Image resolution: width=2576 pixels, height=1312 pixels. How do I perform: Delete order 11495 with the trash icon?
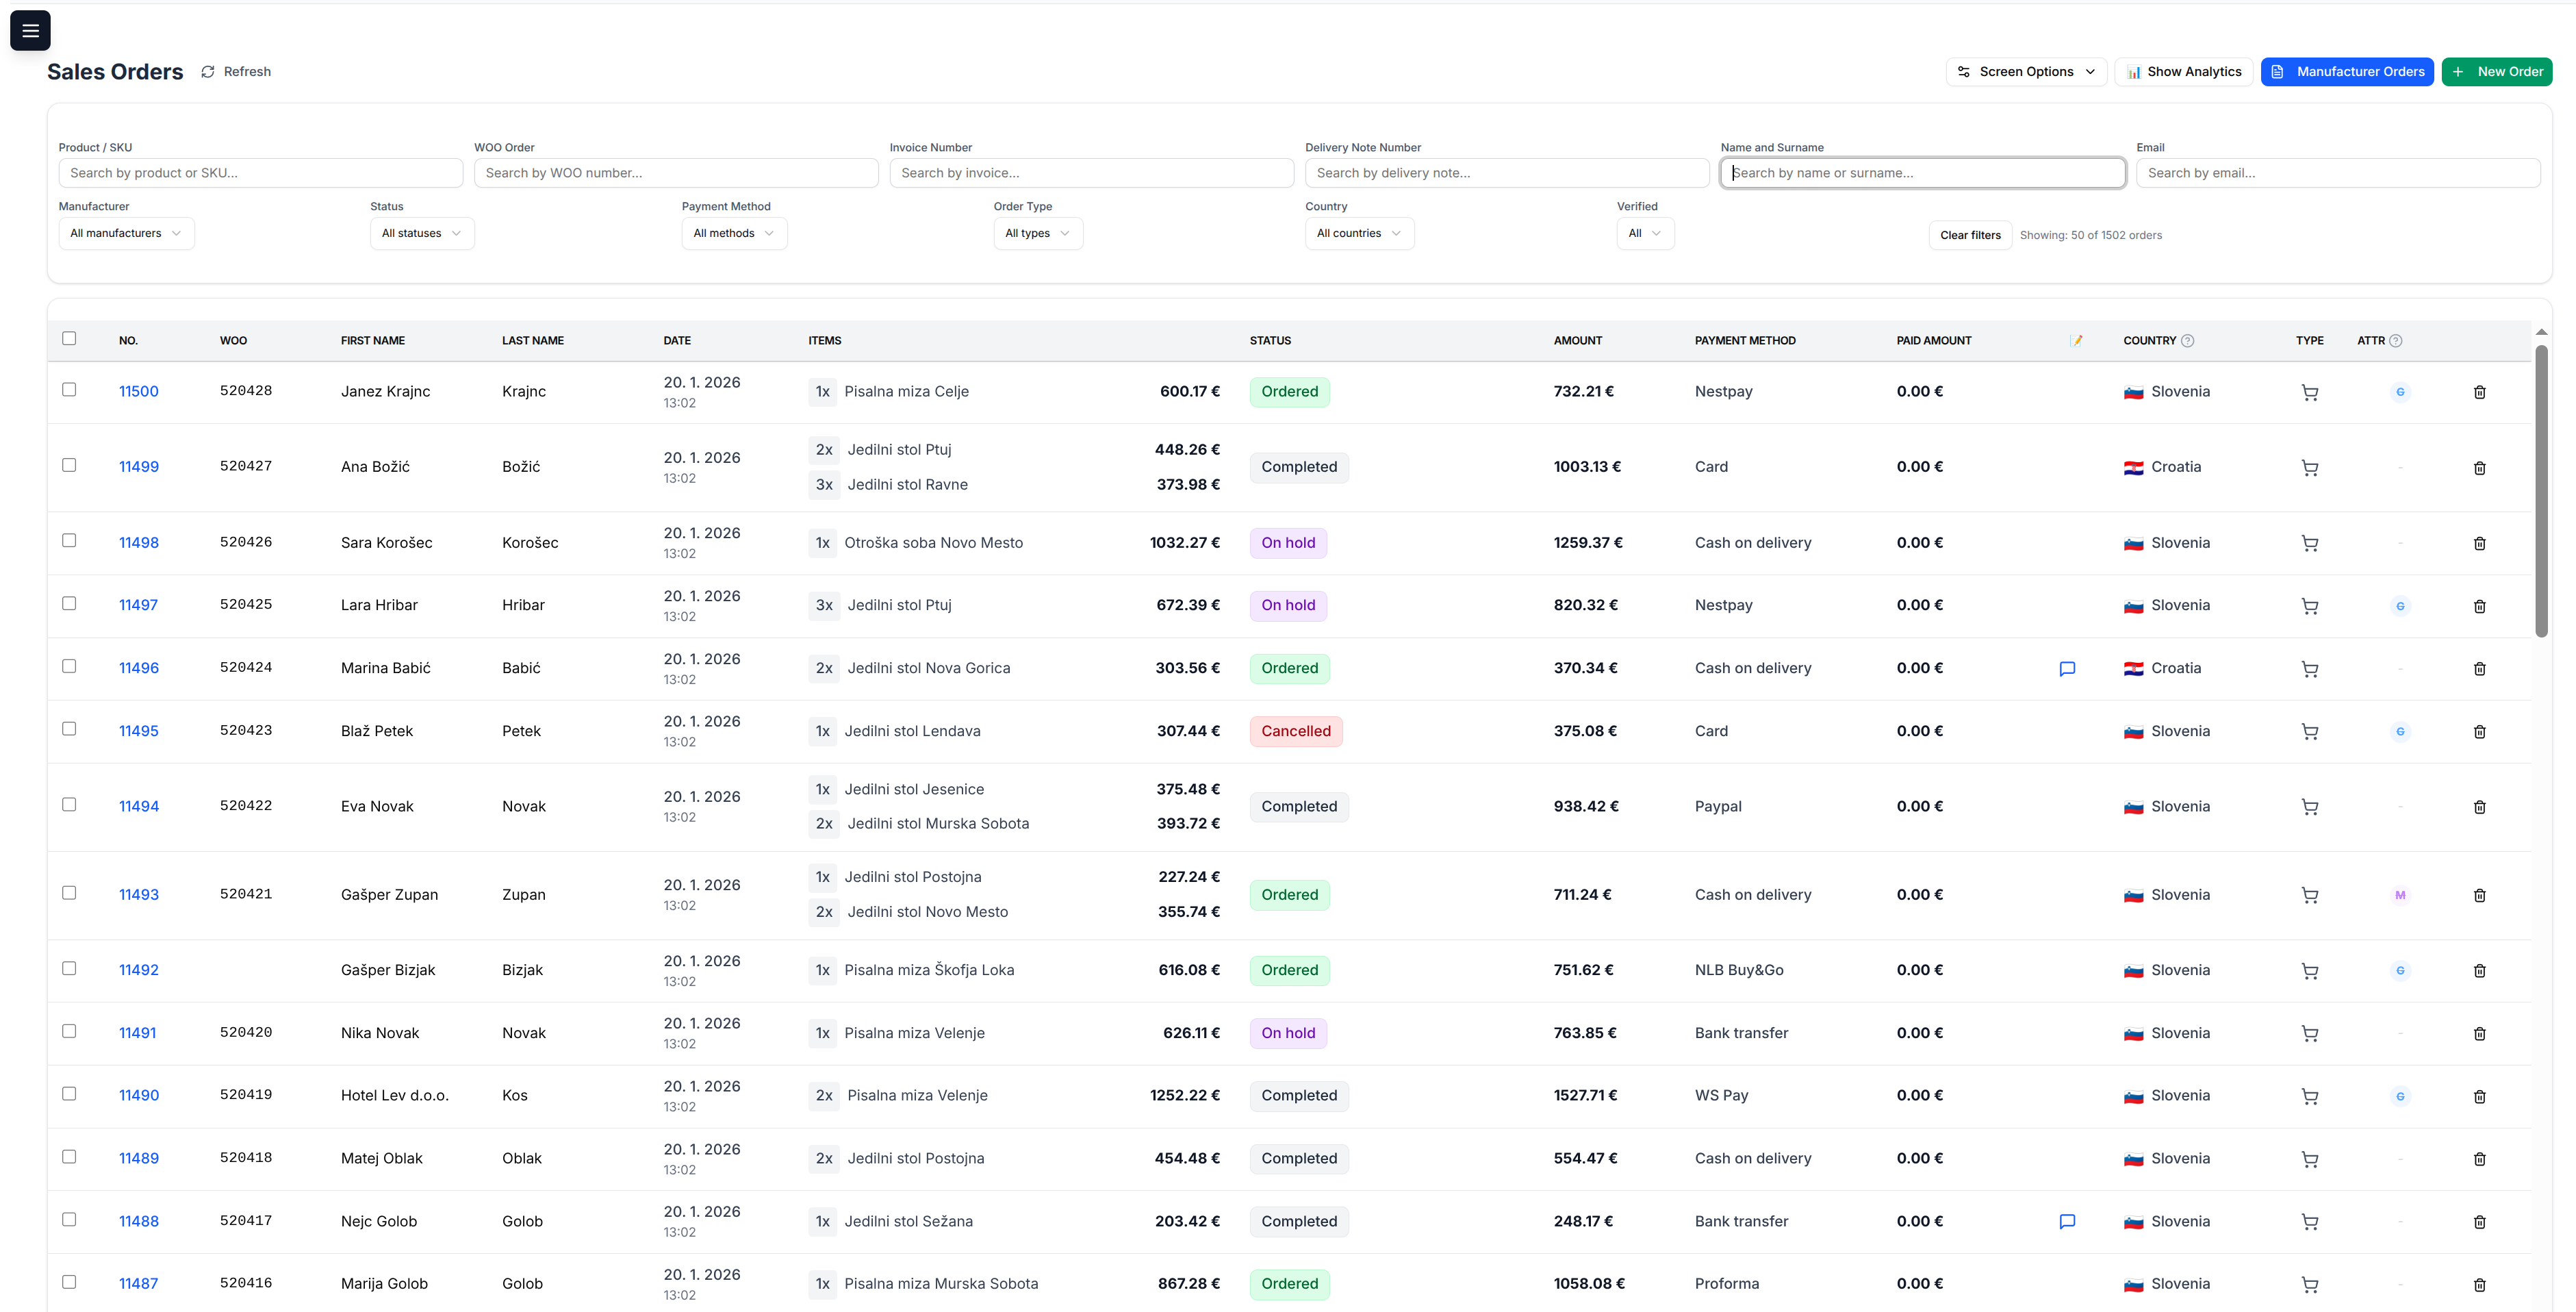click(2480, 731)
